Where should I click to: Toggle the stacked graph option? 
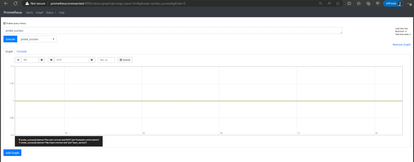pyautogui.click(x=125, y=60)
